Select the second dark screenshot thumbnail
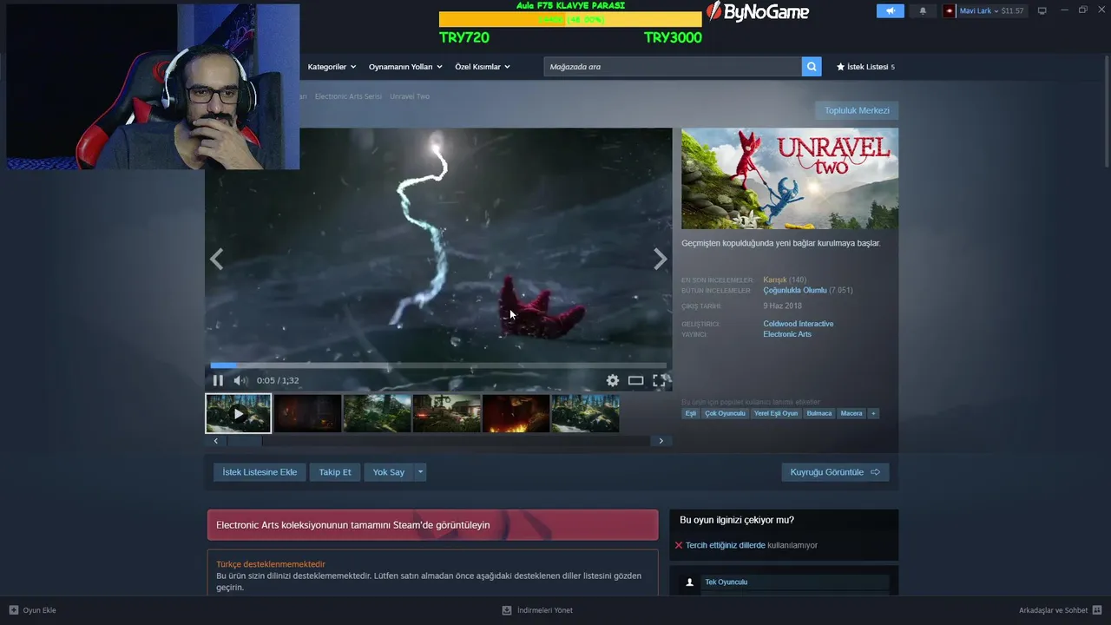 point(307,413)
